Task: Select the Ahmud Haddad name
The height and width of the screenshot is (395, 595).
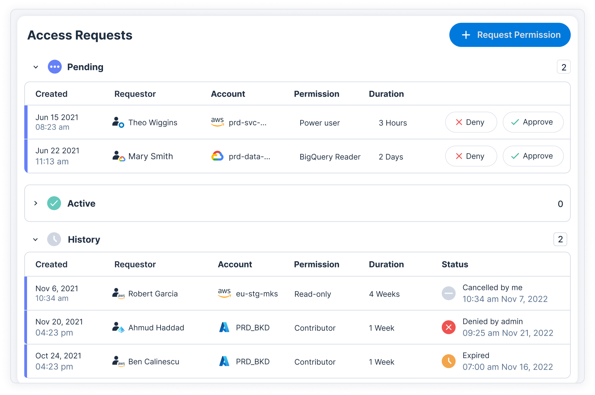Action: pyautogui.click(x=156, y=328)
